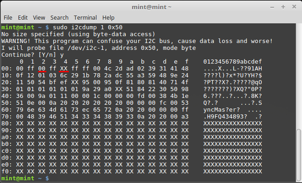Open the File menu
Image resolution: width=302 pixels, height=183 pixels.
[x=8, y=18]
